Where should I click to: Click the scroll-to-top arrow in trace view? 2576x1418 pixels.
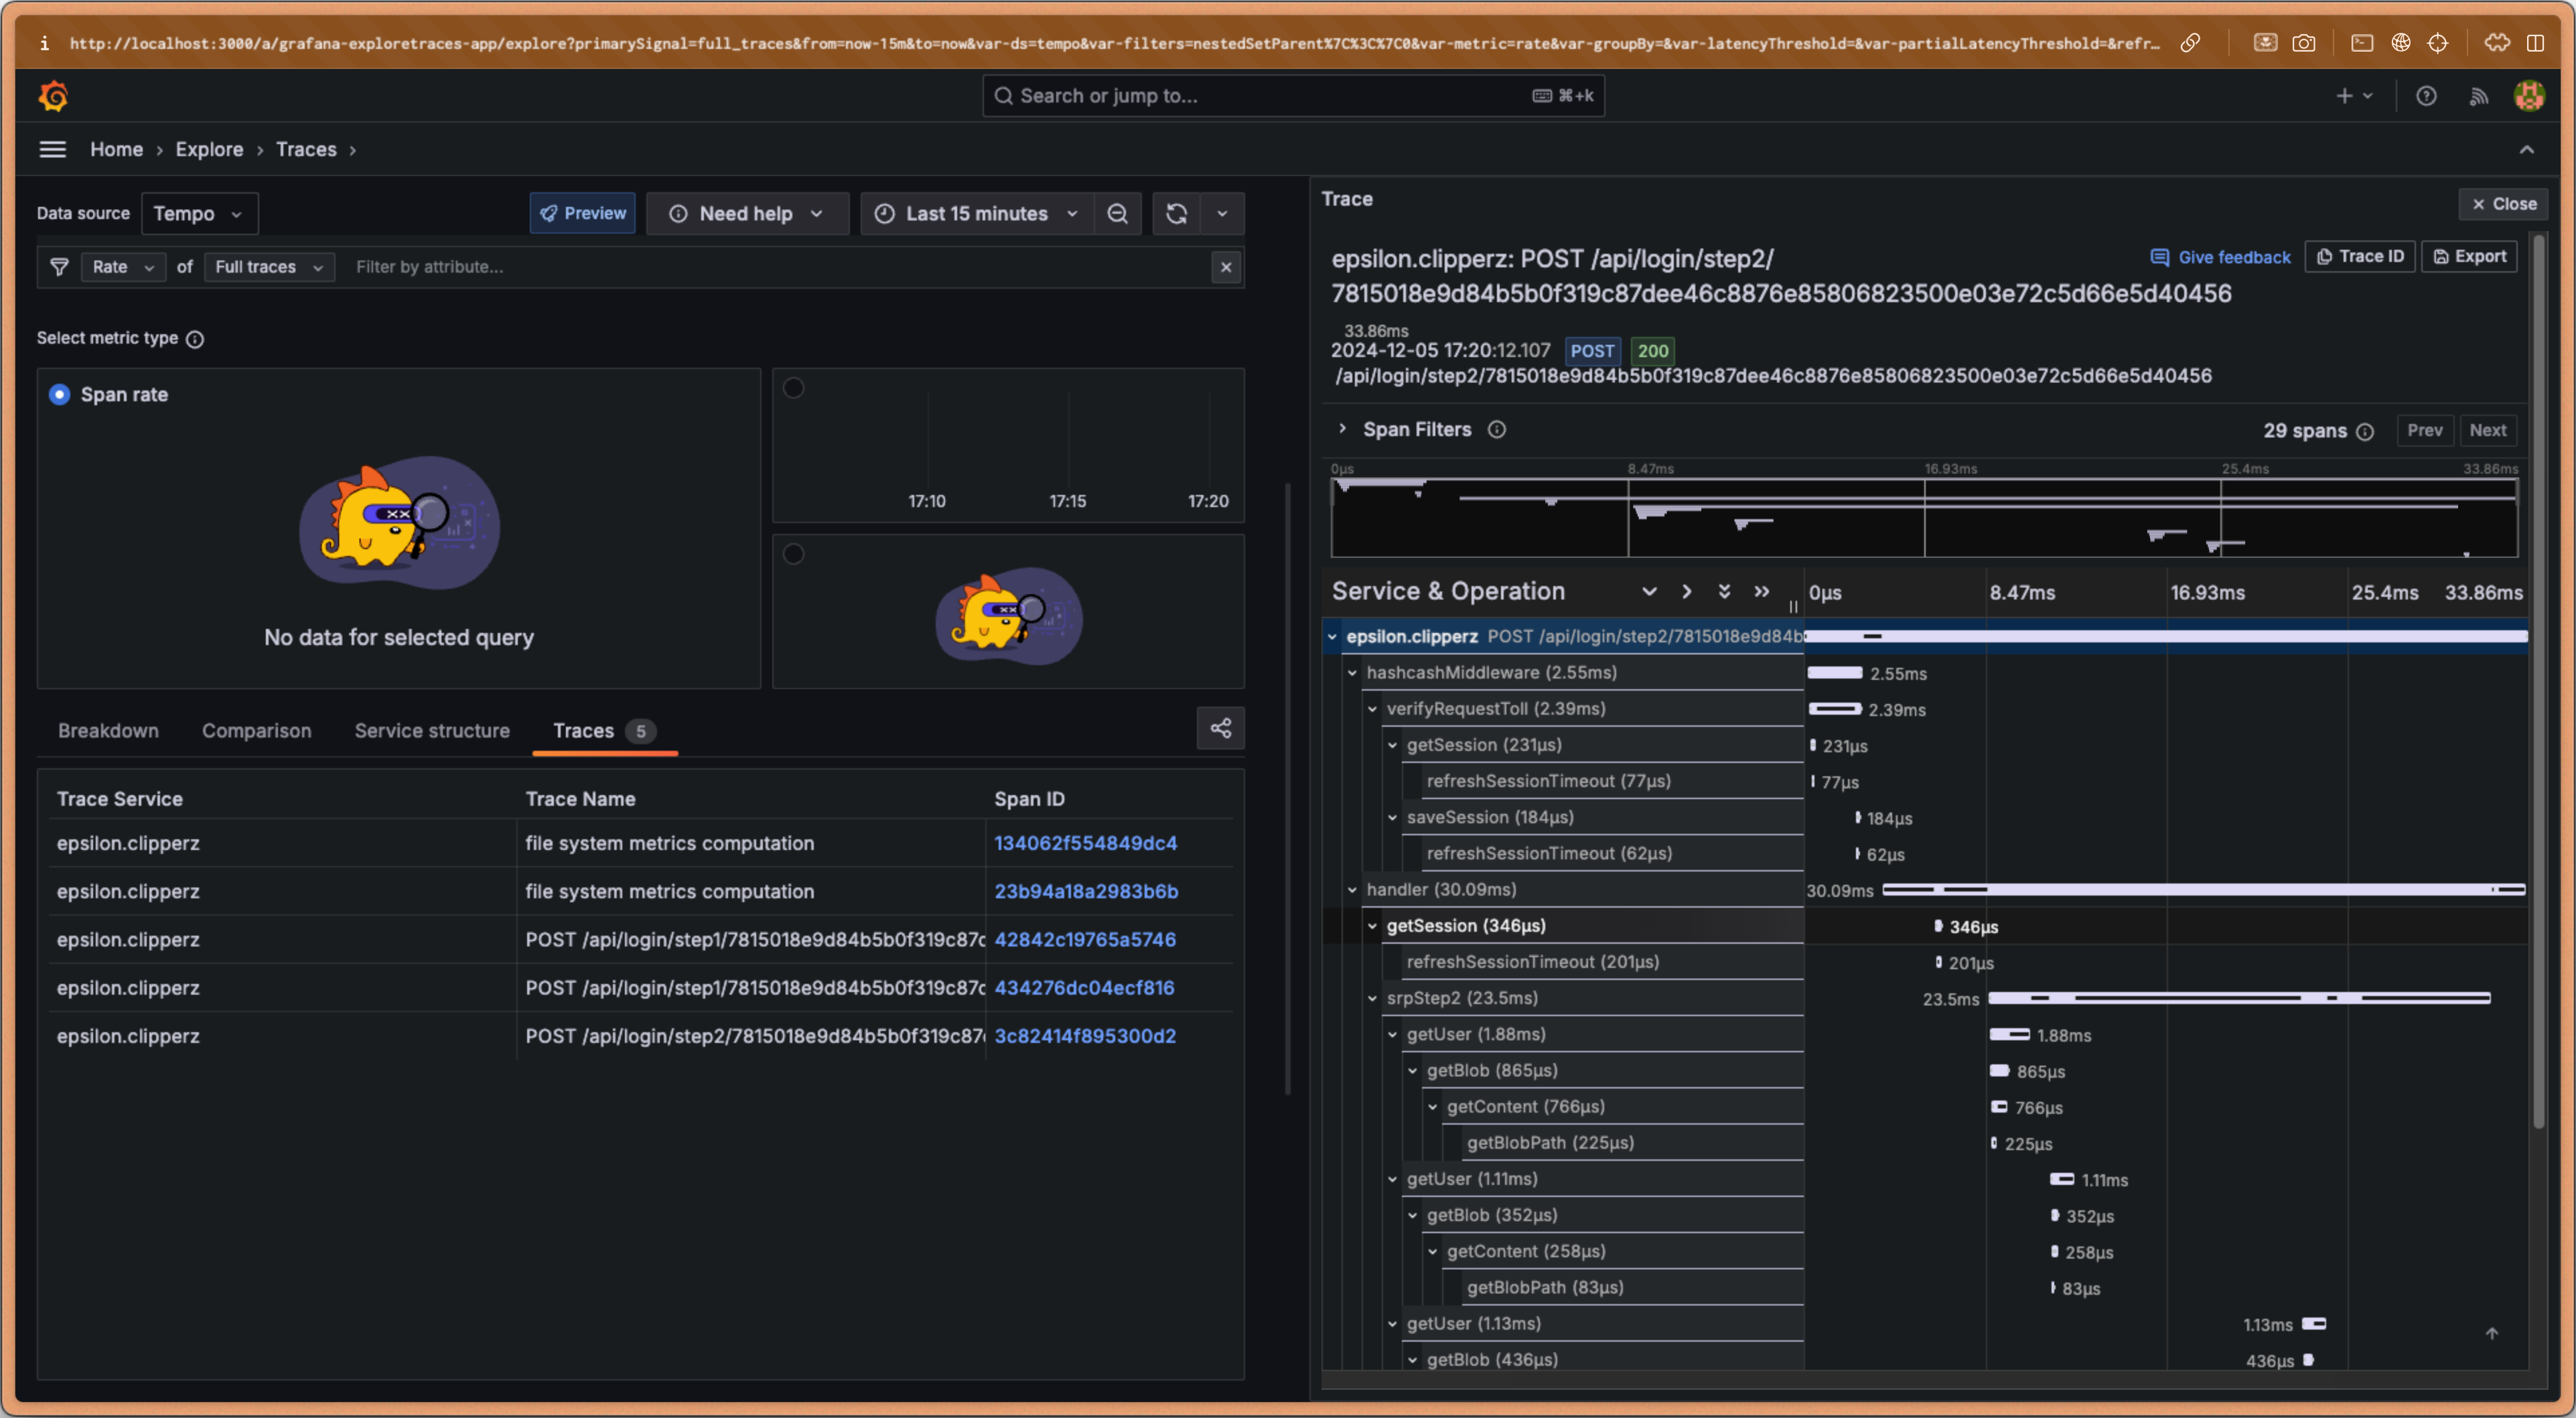[x=2492, y=1333]
